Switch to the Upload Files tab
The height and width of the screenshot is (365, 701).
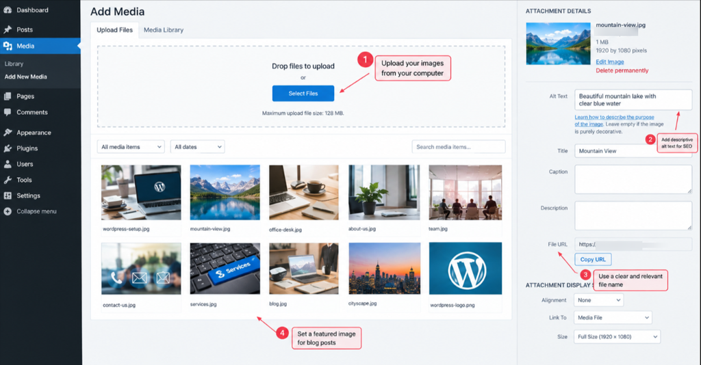(114, 30)
